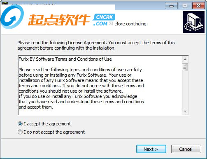Screen dimensions: 207x159
Task: Click the license scrollbar thumb
Action: (185, 67)
